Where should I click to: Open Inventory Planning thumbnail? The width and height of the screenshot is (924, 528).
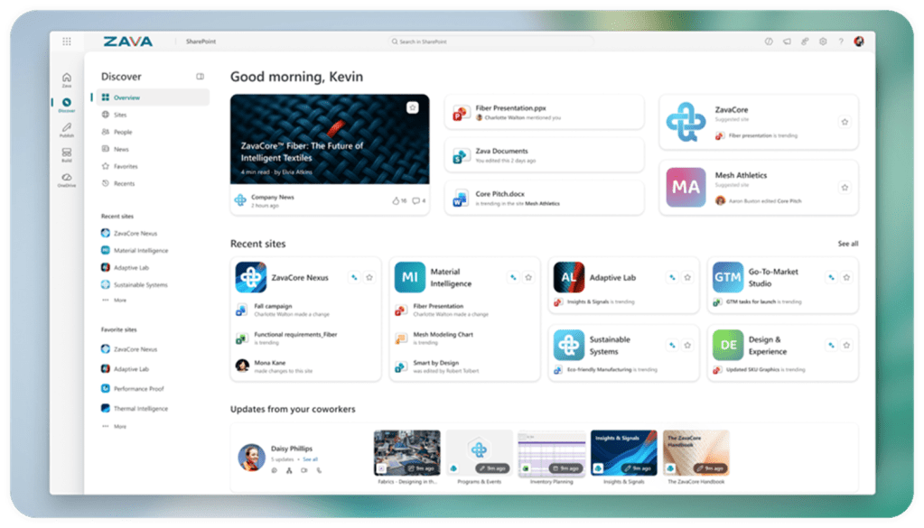pos(552,453)
